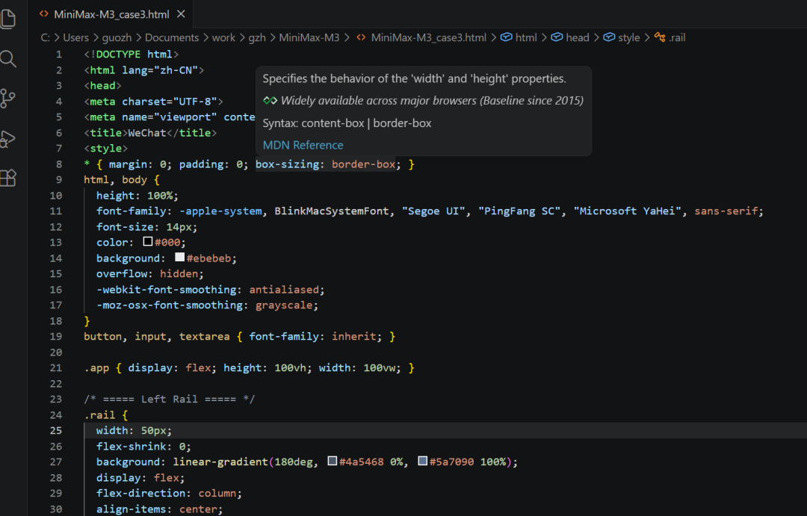The height and width of the screenshot is (516, 807).
Task: Click 'grayscale' value on line 17
Action: click(x=284, y=305)
